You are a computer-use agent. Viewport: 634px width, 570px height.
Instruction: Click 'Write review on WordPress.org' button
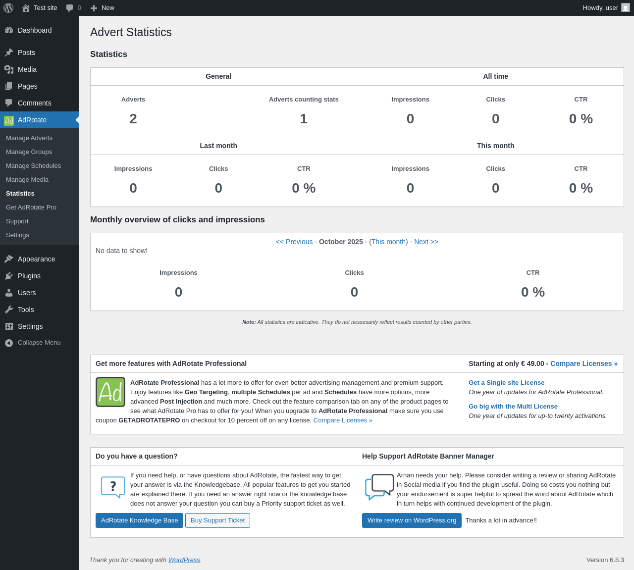click(x=412, y=520)
